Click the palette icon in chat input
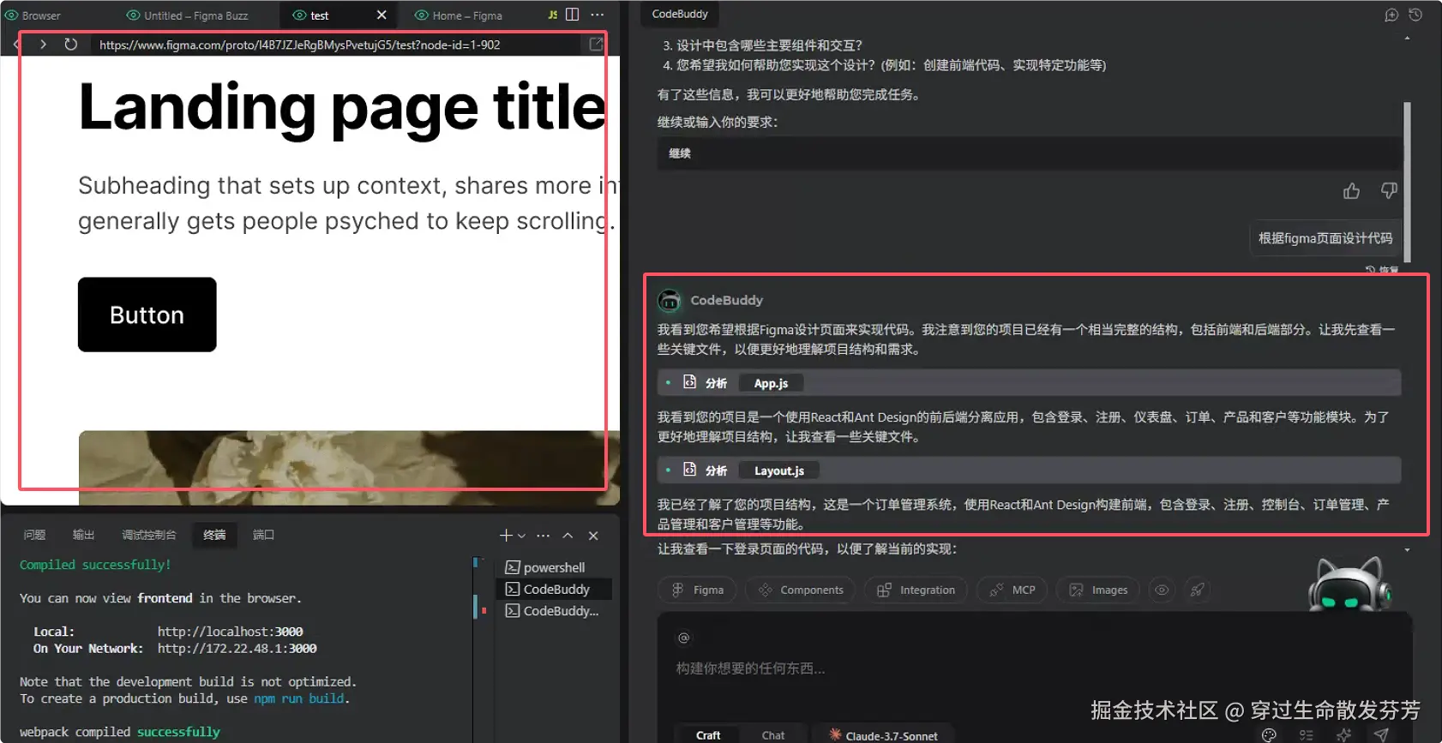 [x=1269, y=735]
